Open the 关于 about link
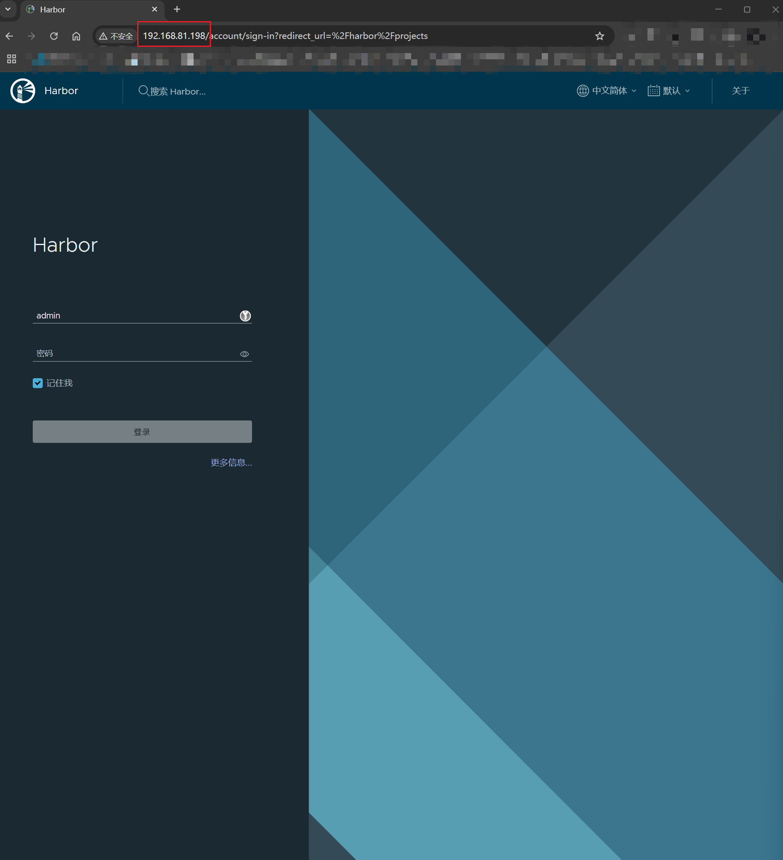This screenshot has width=783, height=860. (x=740, y=90)
